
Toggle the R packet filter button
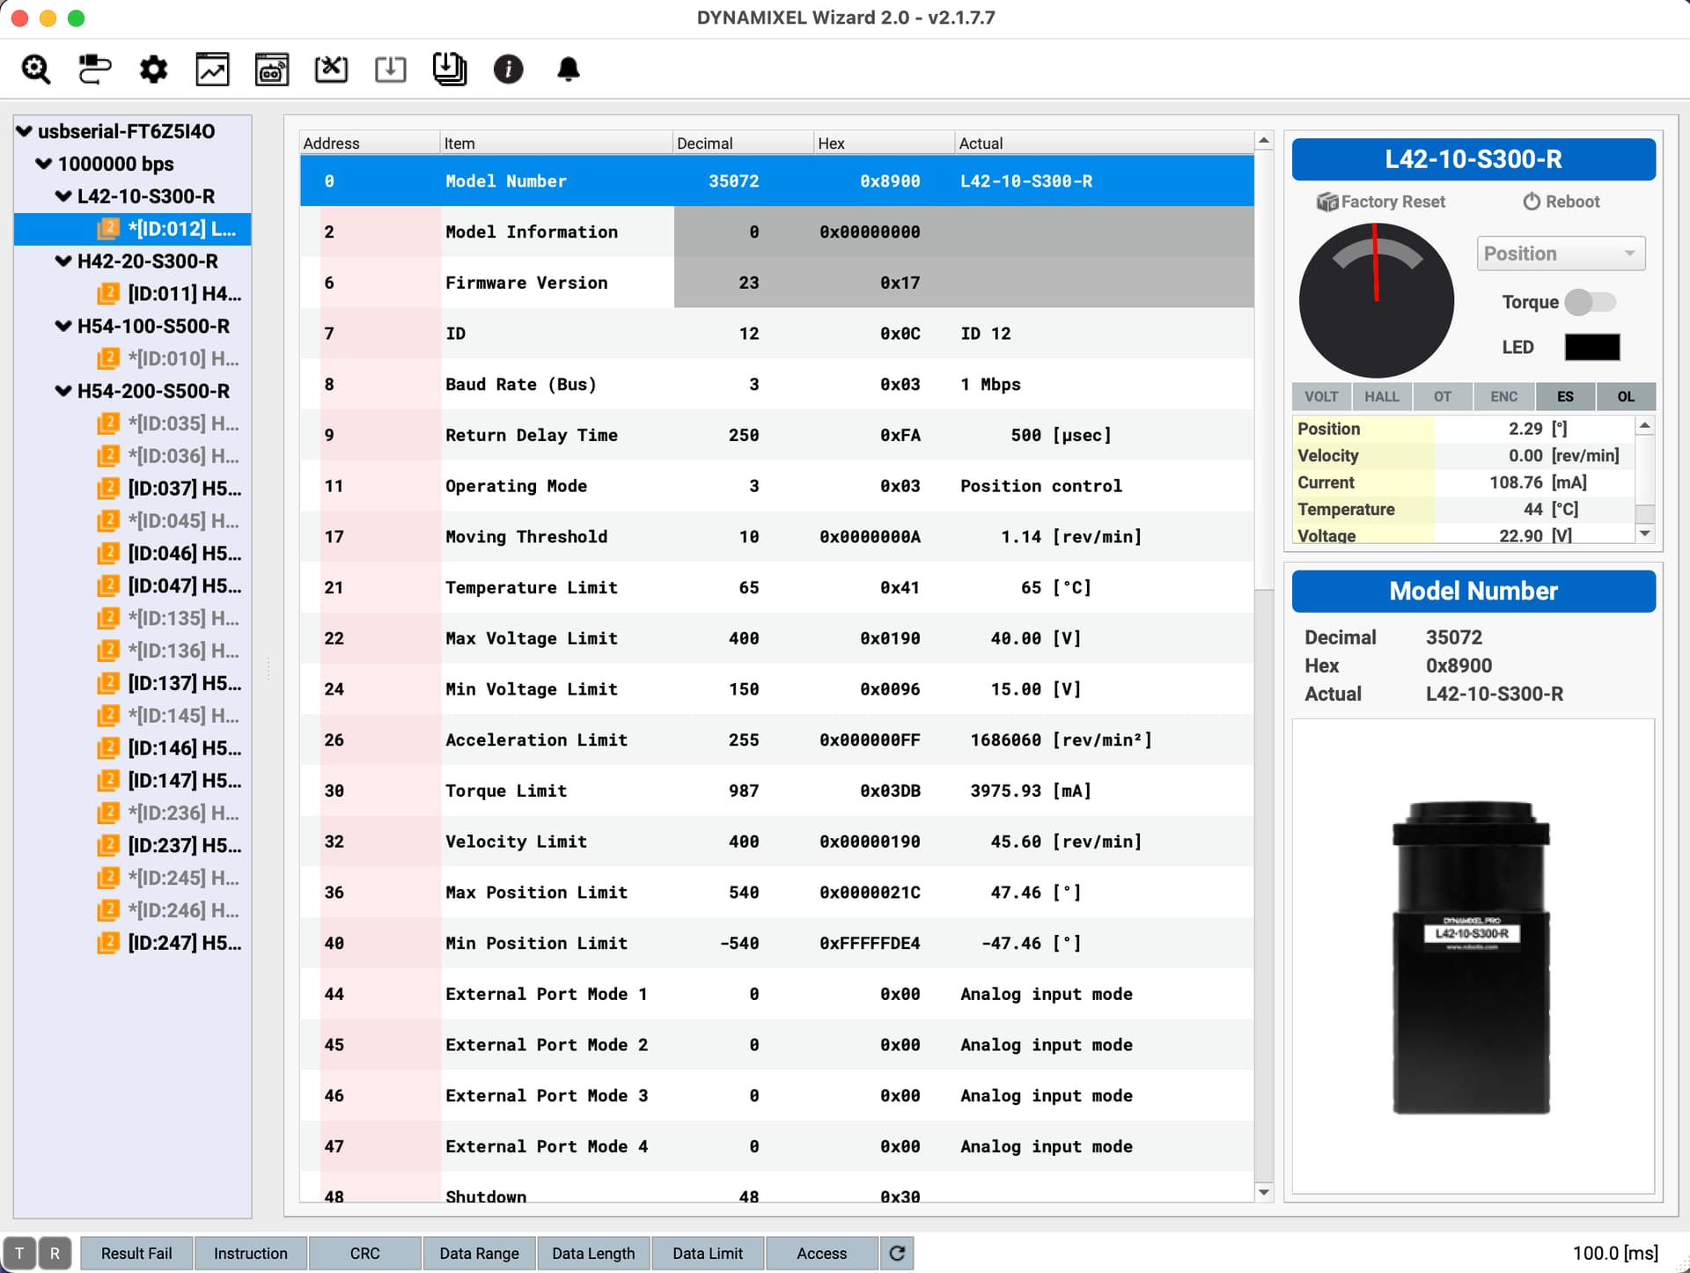pos(55,1253)
